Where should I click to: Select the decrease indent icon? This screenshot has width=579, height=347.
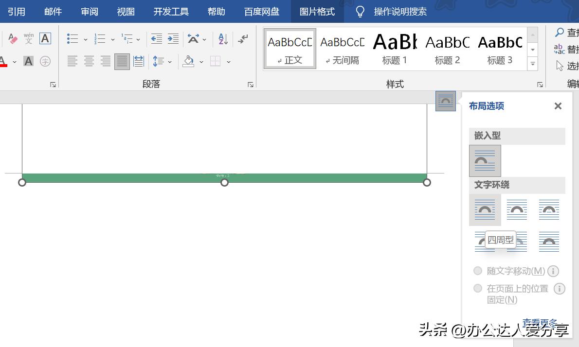(156, 38)
